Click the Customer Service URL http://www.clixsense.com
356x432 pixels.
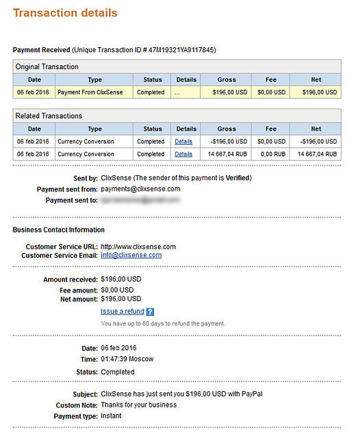(x=138, y=247)
